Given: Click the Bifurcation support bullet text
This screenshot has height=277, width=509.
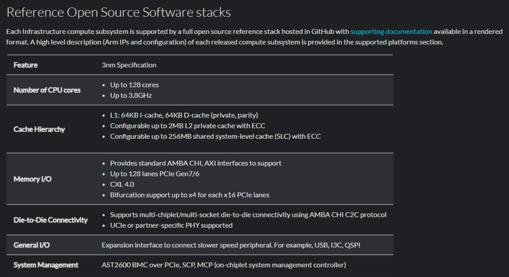Looking at the screenshot, I should 189,195.
